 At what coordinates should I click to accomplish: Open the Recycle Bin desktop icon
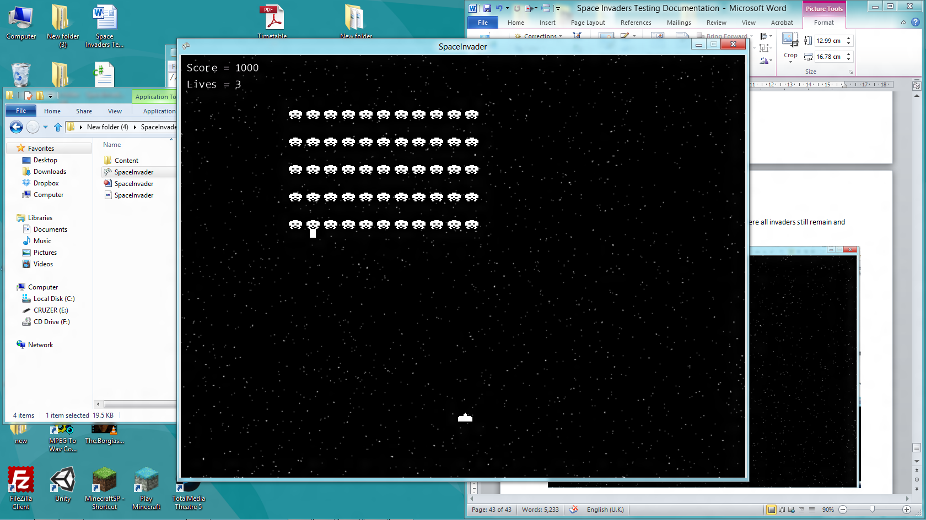pyautogui.click(x=21, y=74)
